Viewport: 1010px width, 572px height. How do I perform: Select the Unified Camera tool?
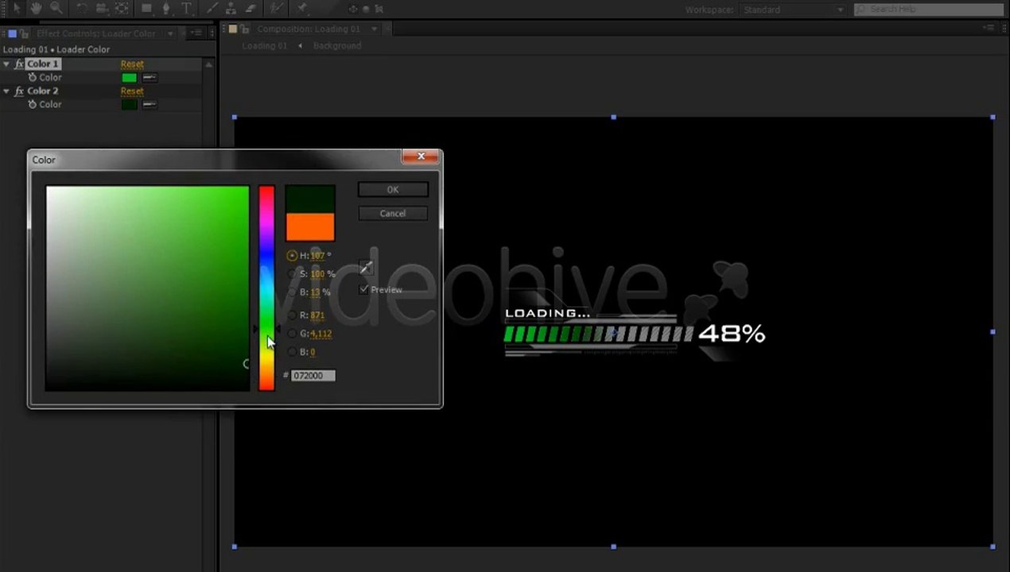[x=102, y=9]
